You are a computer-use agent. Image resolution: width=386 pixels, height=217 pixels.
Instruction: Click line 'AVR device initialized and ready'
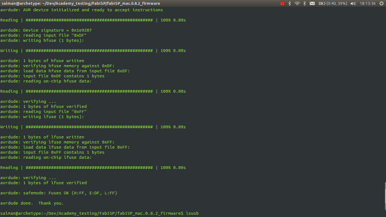[81, 10]
